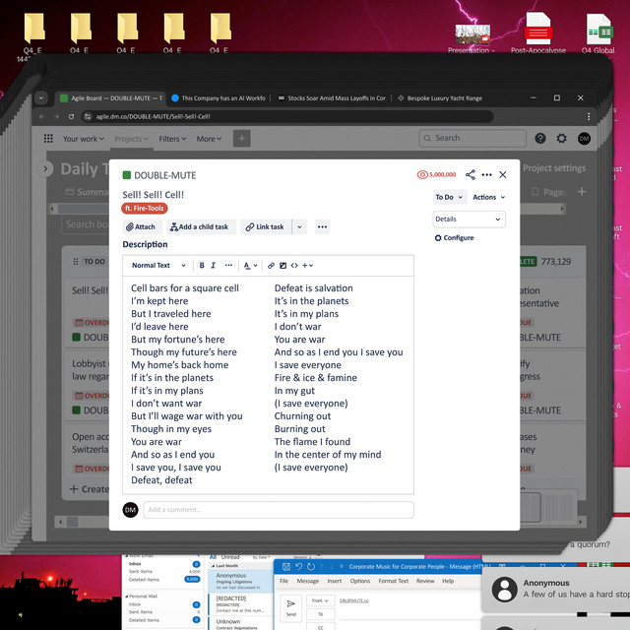Insert a link in the description editor
Image resolution: width=630 pixels, height=630 pixels.
coord(272,265)
